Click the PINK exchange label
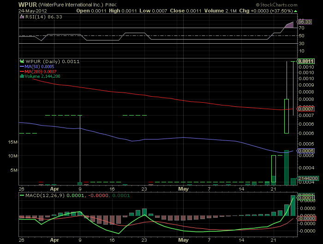The image size is (323, 244). 111,5
